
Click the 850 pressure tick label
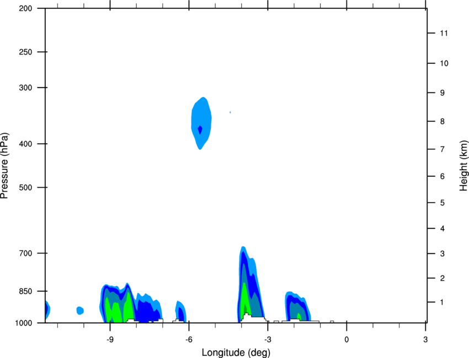click(x=25, y=291)
